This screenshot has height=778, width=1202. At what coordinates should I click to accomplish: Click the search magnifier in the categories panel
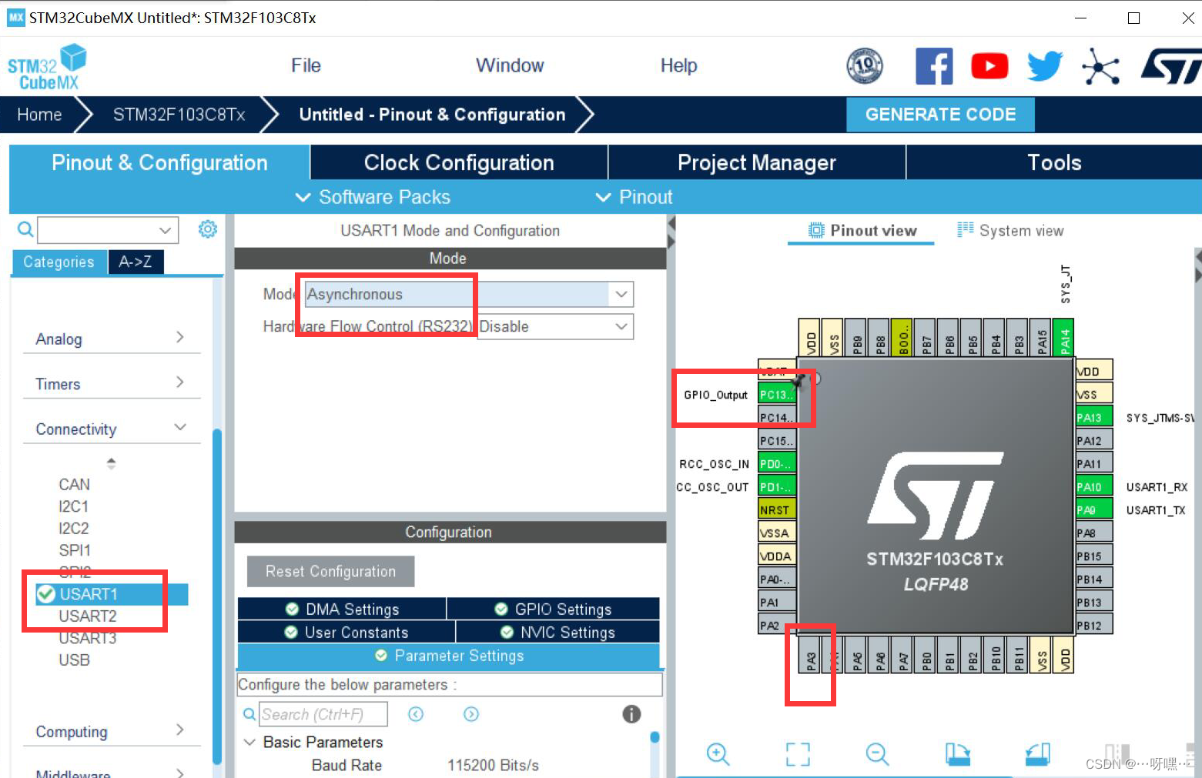(x=25, y=229)
